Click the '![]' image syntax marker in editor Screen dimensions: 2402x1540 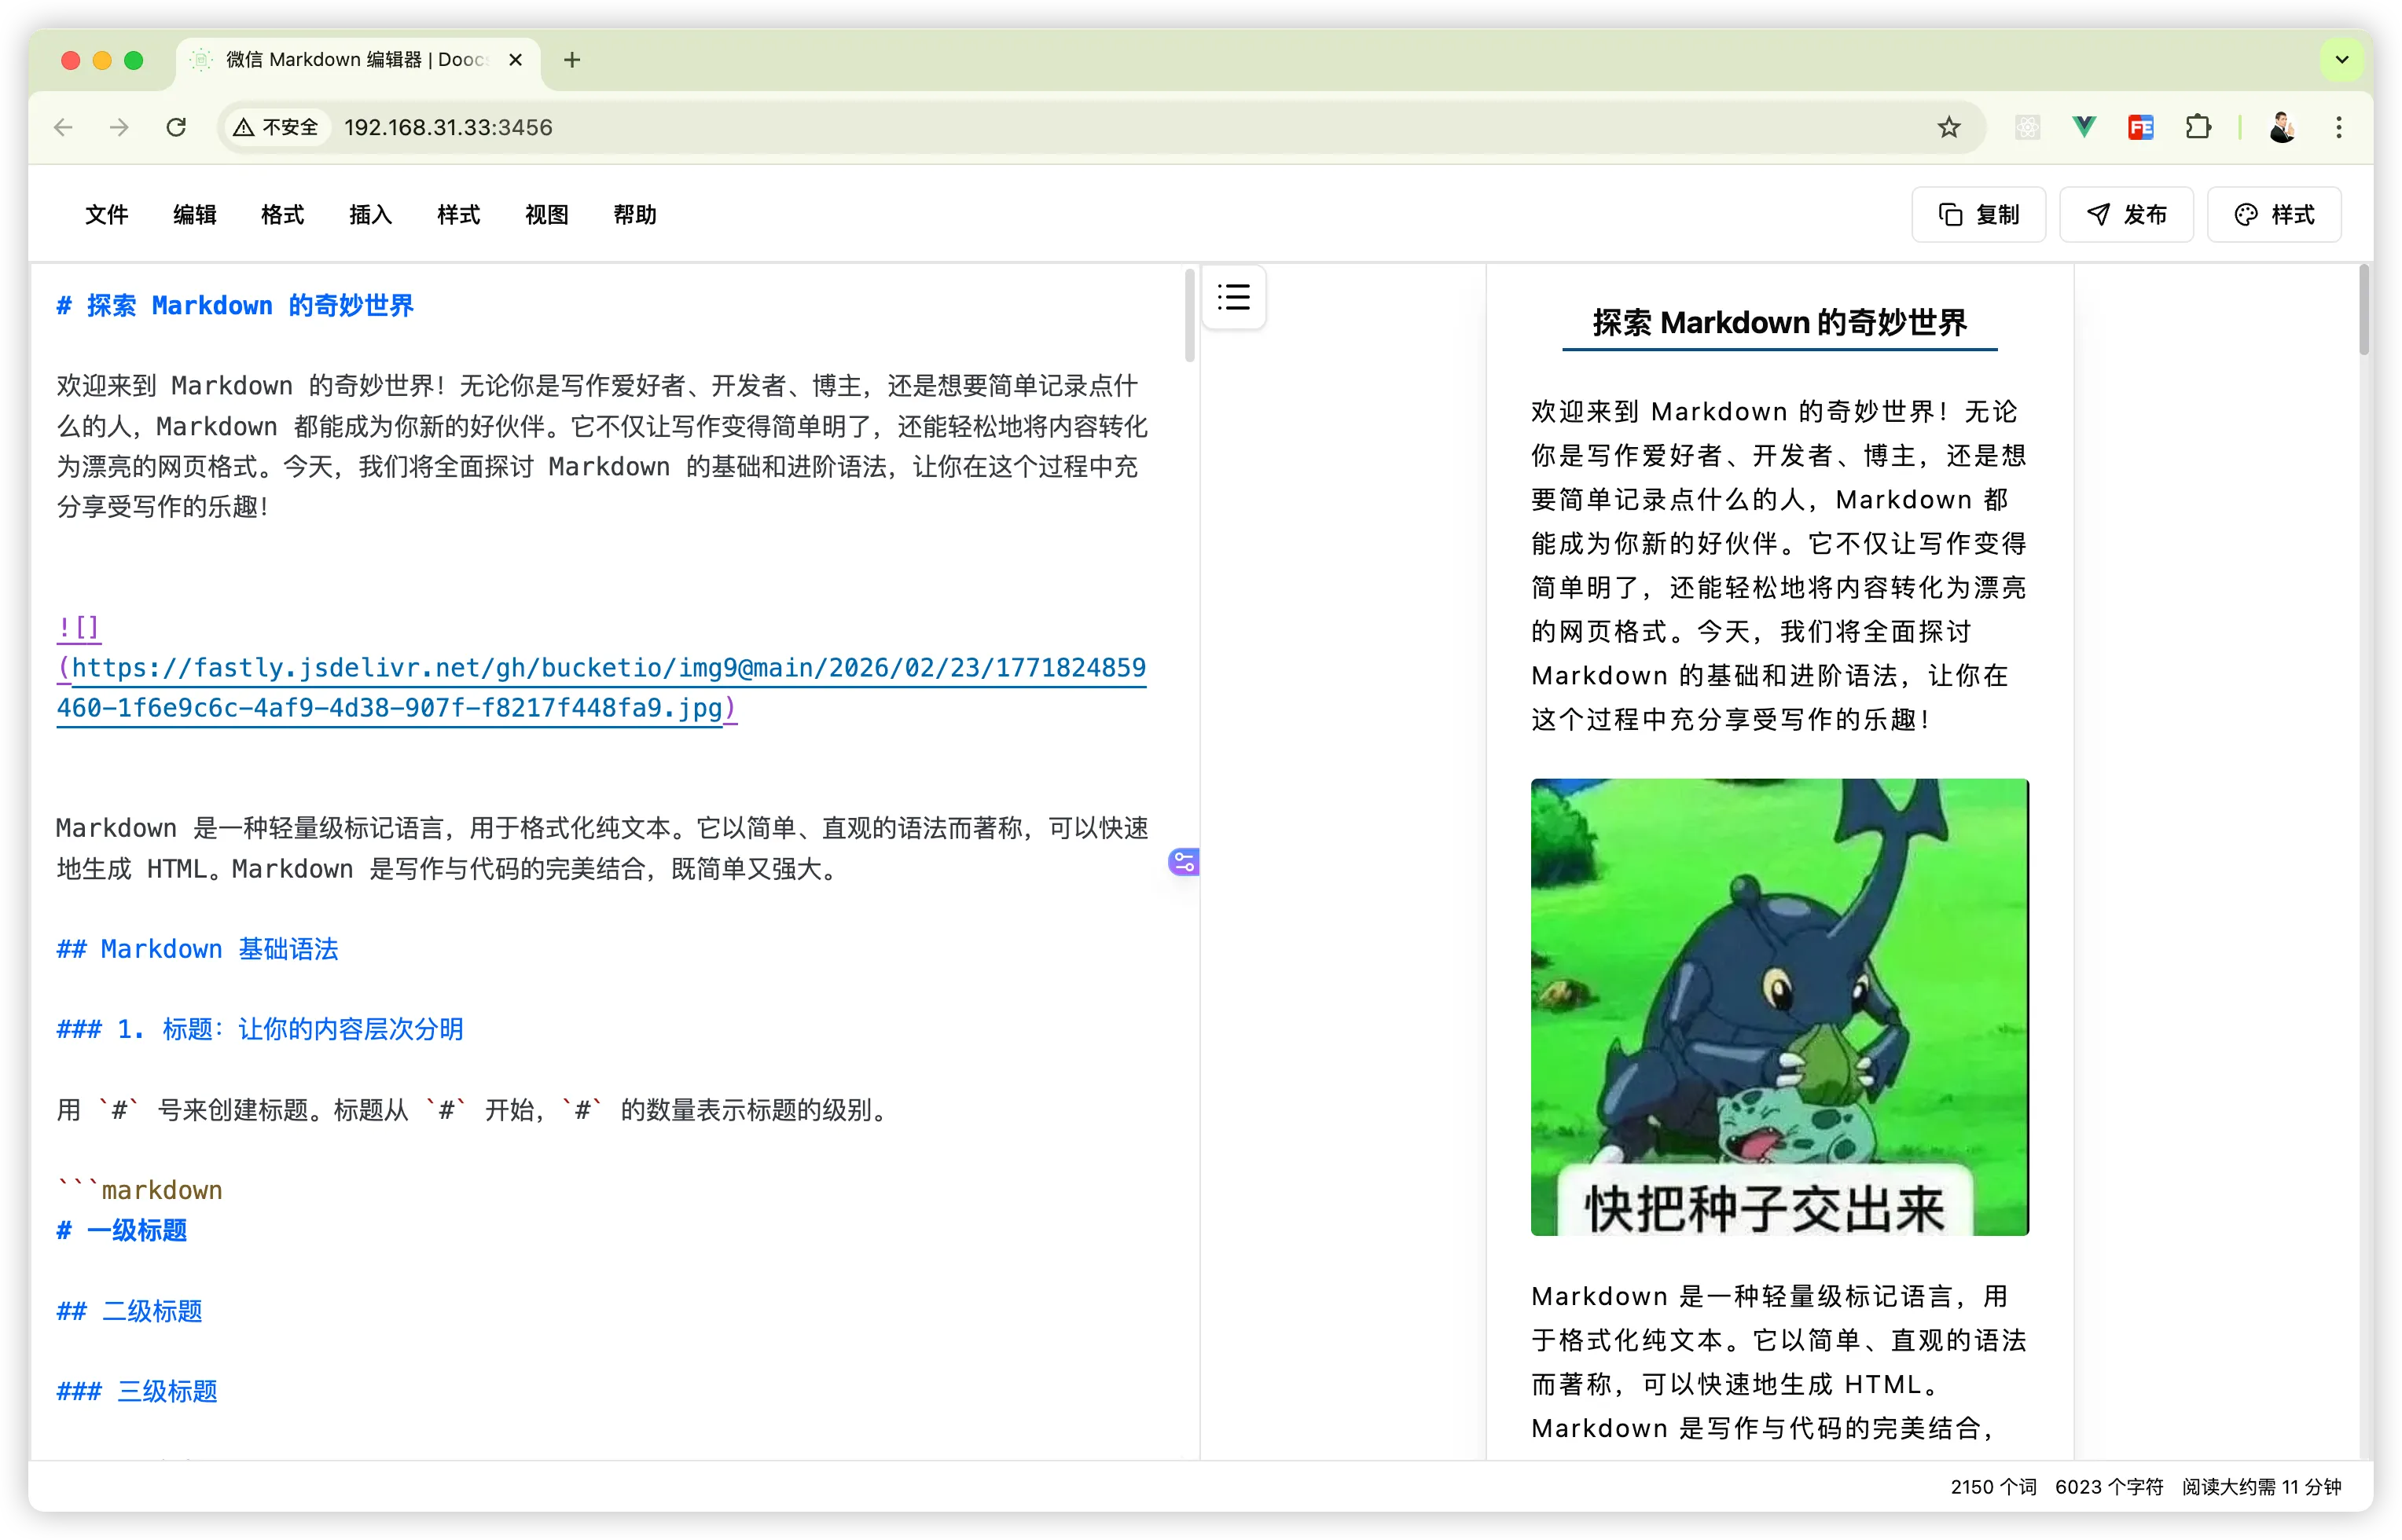[x=78, y=627]
